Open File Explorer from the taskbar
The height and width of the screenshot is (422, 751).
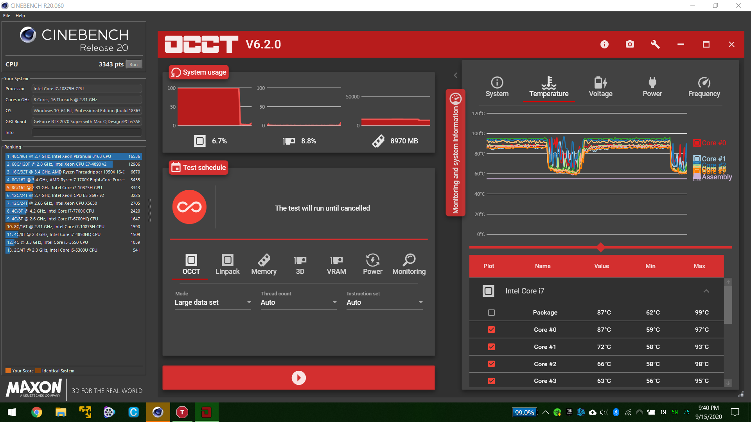tap(61, 412)
